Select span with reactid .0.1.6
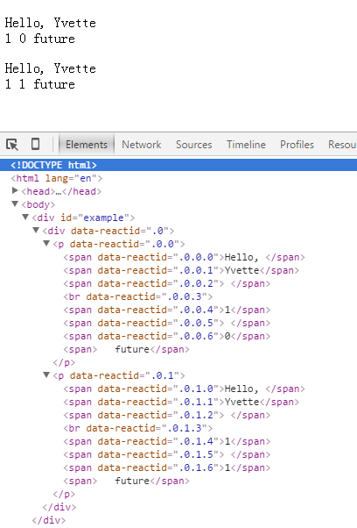Image resolution: width=357 pixels, height=528 pixels. [x=166, y=467]
